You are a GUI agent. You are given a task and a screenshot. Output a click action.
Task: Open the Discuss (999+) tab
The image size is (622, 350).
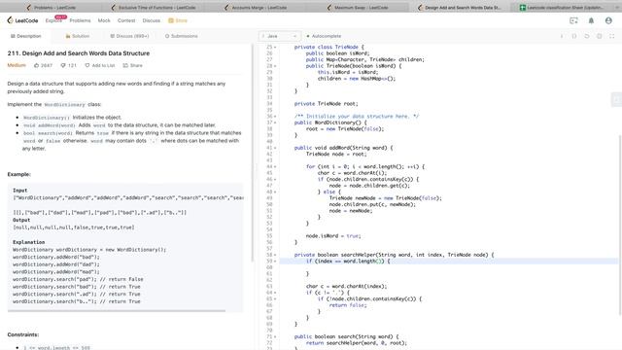129,36
